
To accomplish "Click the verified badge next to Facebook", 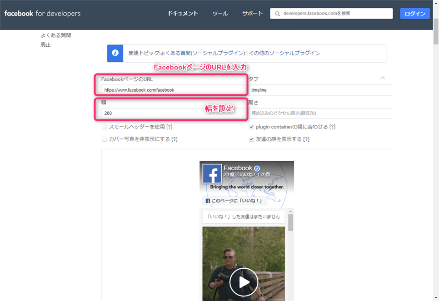I will [x=257, y=168].
